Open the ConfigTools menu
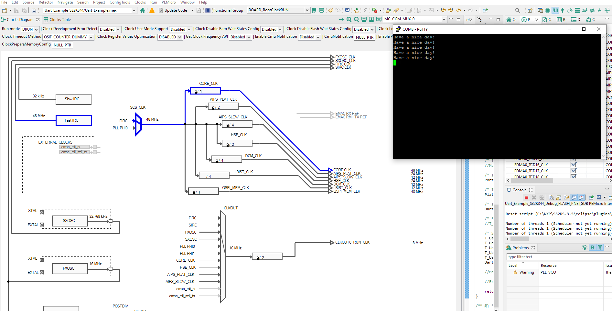 [120, 2]
